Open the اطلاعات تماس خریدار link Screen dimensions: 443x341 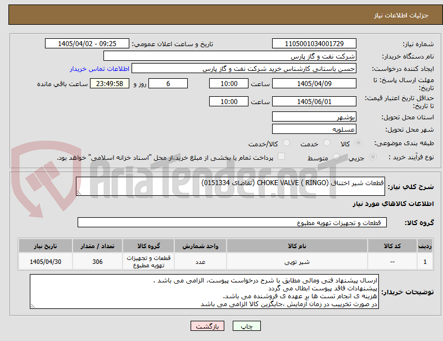[x=100, y=69]
